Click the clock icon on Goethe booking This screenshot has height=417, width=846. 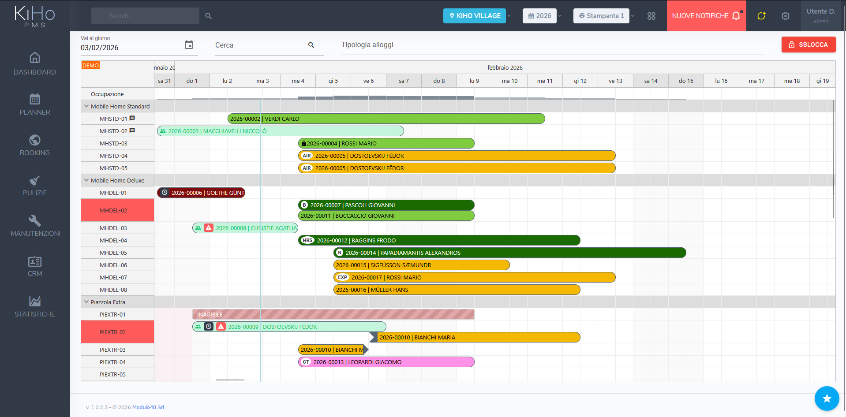(165, 193)
